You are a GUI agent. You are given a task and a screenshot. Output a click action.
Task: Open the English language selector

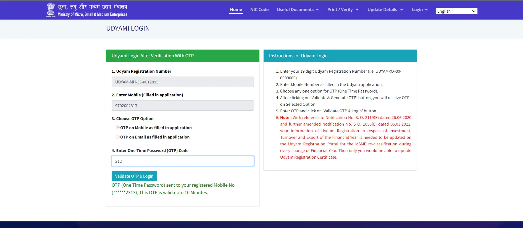point(457,11)
